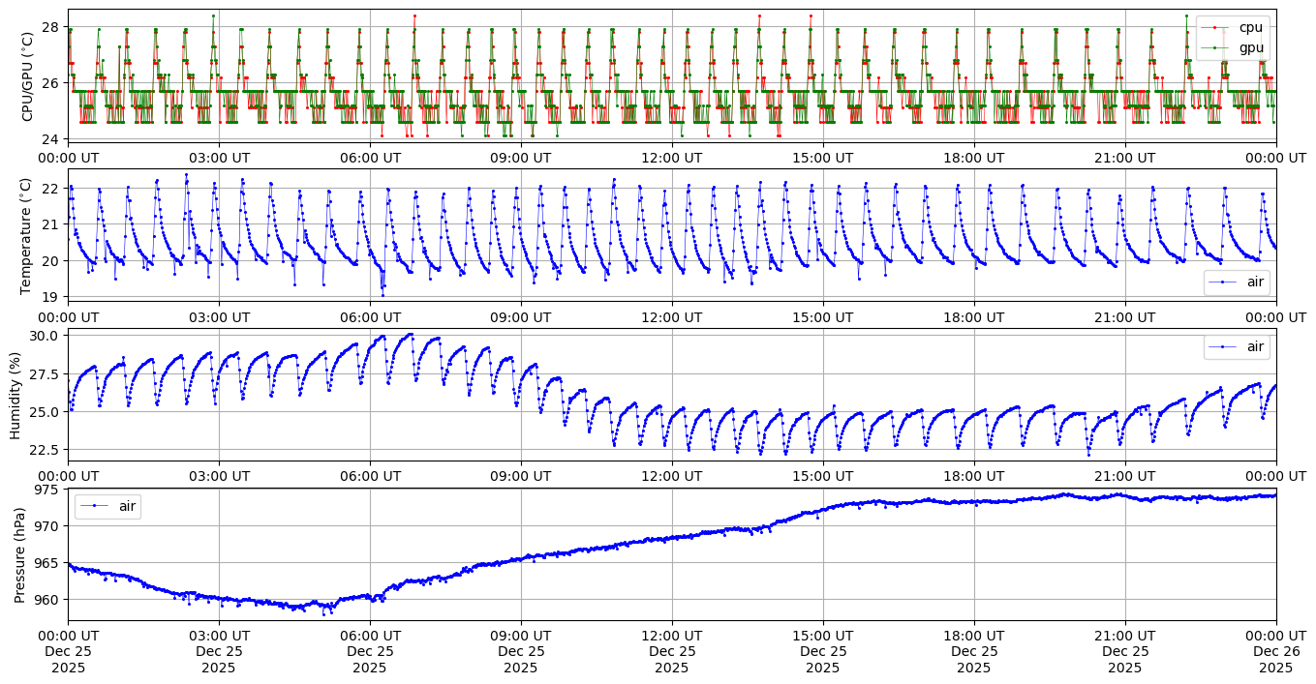Screen dimensions: 1316x684
Task: Click the 06:00 UT tick under the Humidity plot
Action: click(369, 475)
